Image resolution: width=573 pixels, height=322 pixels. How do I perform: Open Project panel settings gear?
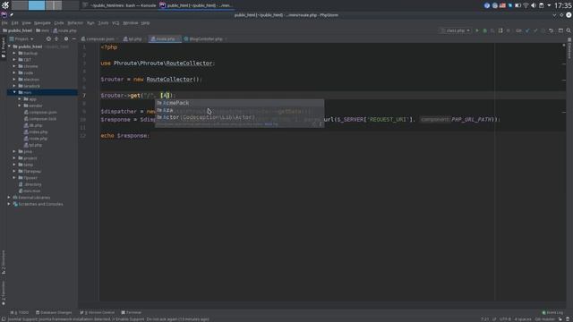coord(66,38)
